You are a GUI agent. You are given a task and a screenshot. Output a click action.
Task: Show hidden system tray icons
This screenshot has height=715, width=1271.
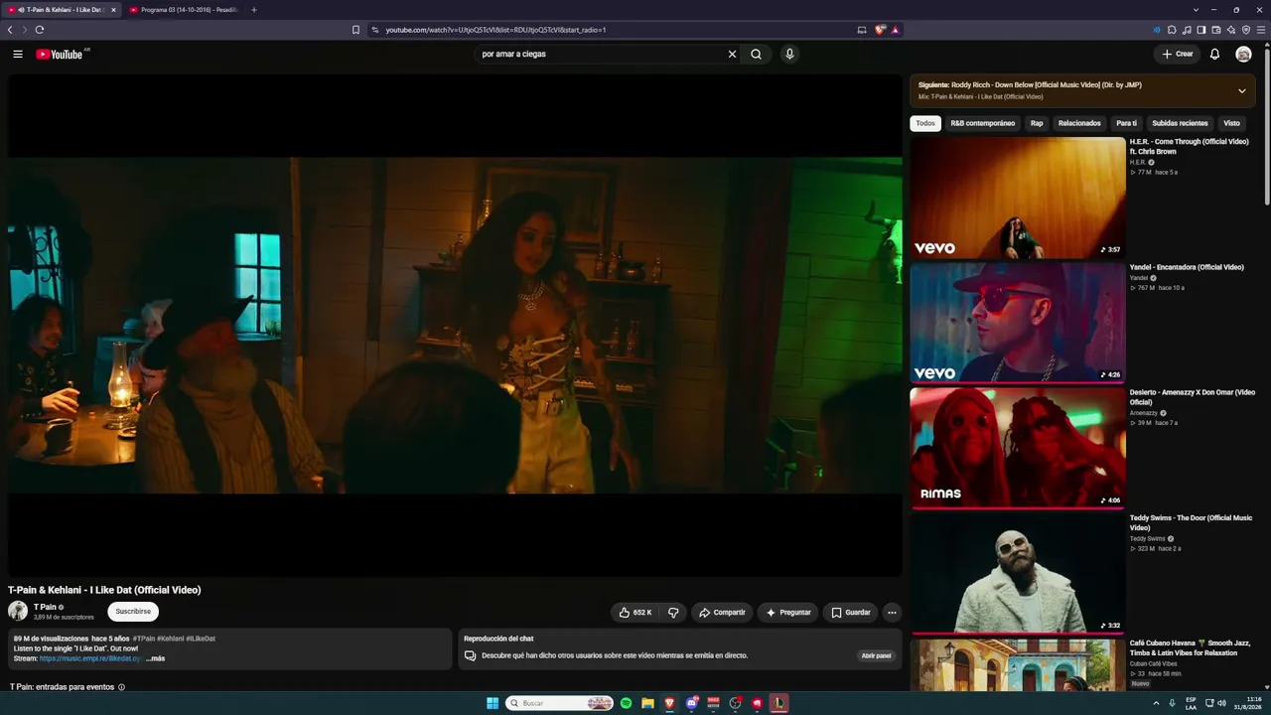tap(1155, 703)
